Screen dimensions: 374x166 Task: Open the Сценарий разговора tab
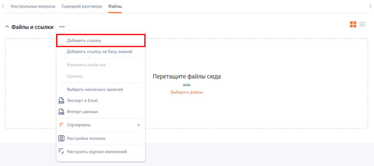82,7
